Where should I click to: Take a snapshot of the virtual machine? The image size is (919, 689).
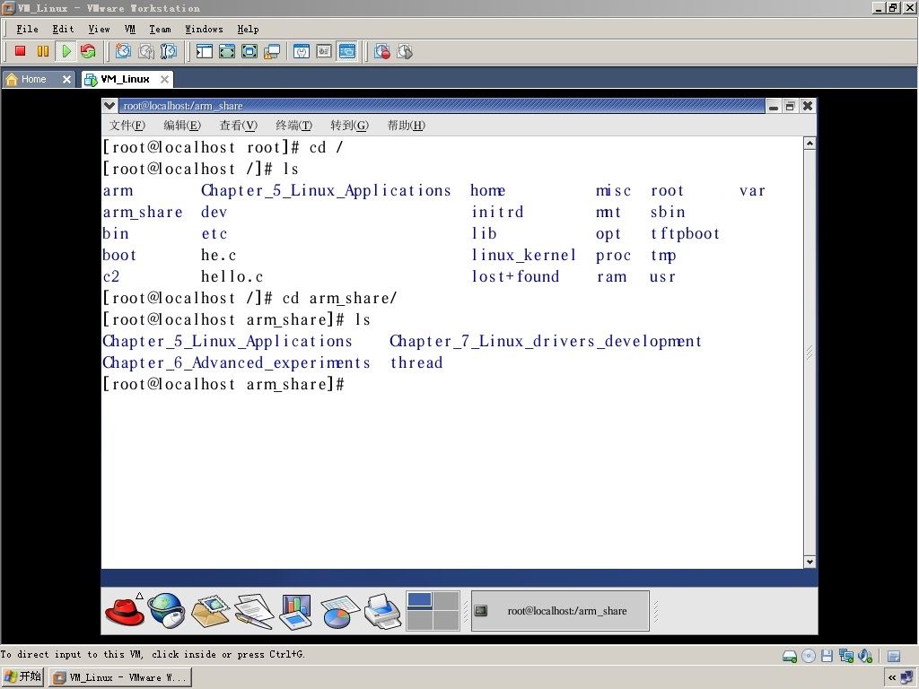(123, 51)
